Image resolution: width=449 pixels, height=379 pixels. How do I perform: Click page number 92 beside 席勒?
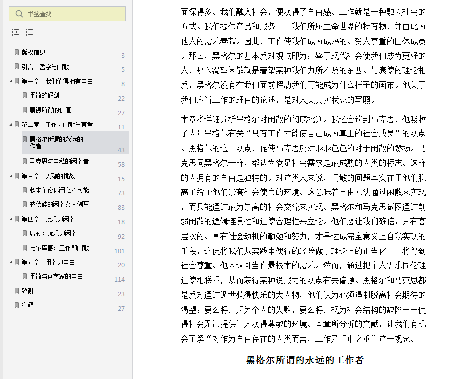point(121,237)
